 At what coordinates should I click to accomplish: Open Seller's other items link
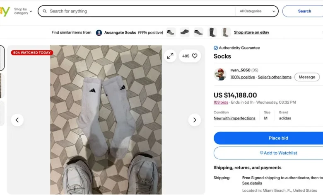coord(275,77)
